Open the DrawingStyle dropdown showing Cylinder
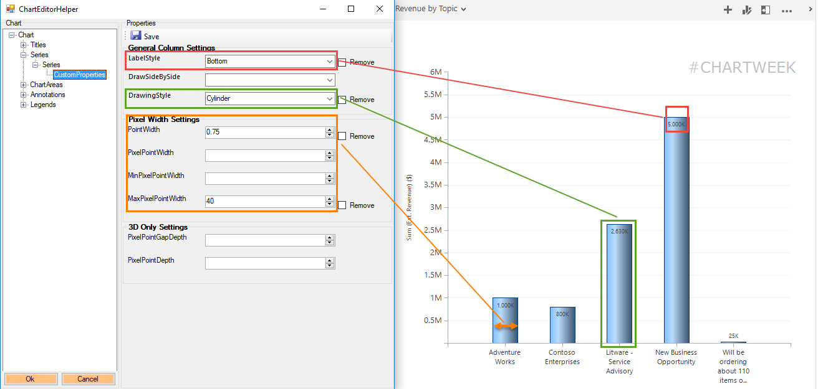This screenshot has height=389, width=818. pos(270,98)
